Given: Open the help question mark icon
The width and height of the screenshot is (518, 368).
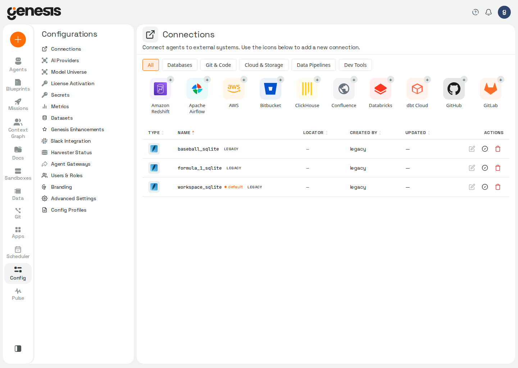Looking at the screenshot, I should click(476, 12).
